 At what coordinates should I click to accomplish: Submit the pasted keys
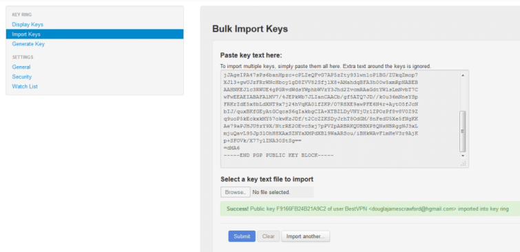pos(242,236)
